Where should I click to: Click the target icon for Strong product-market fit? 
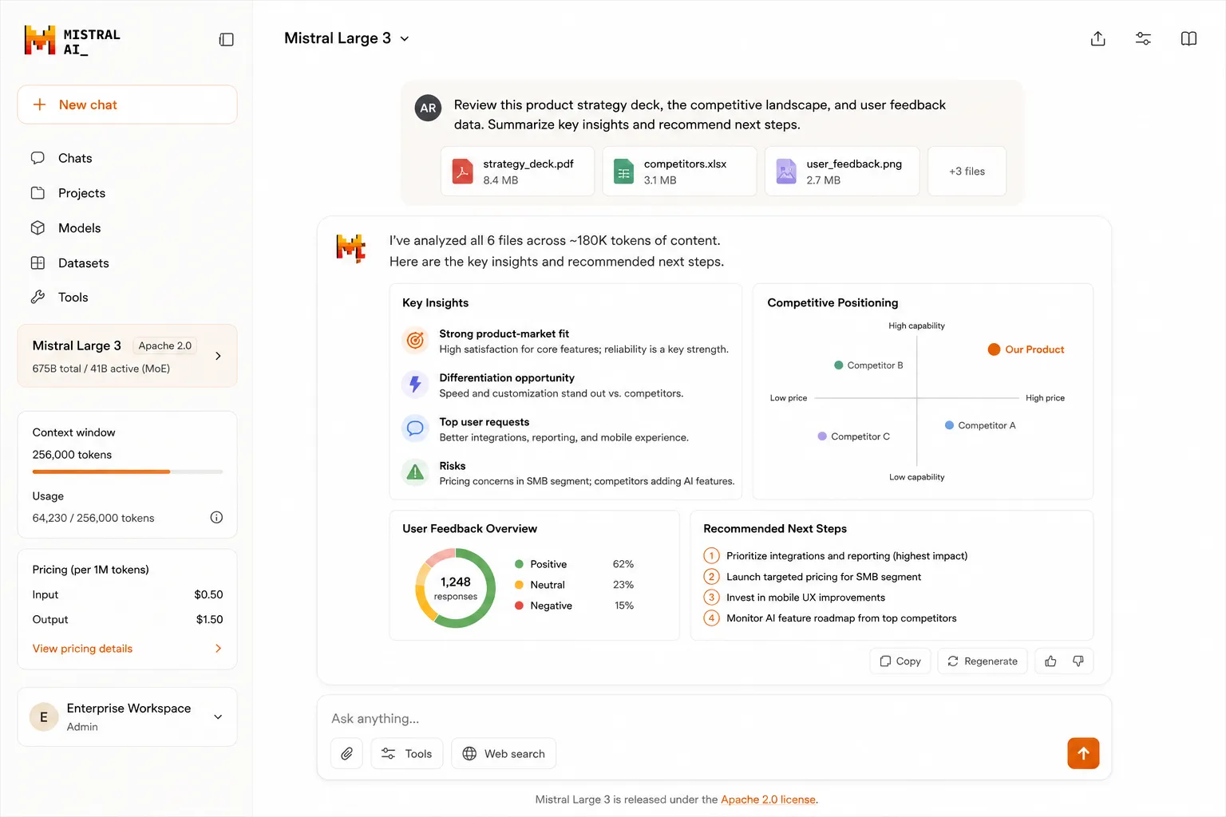(x=415, y=341)
